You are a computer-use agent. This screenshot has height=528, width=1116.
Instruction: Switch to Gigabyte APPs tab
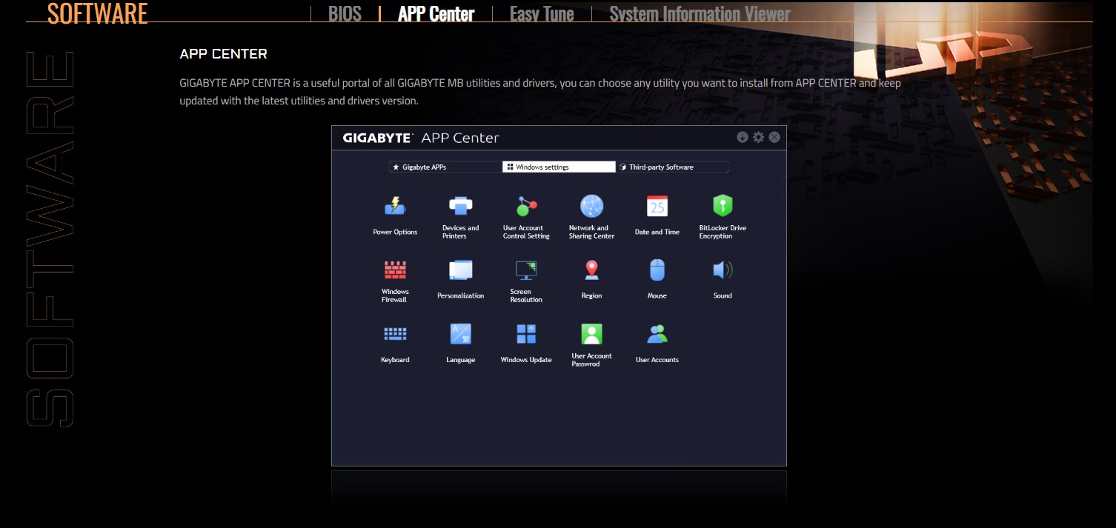446,167
